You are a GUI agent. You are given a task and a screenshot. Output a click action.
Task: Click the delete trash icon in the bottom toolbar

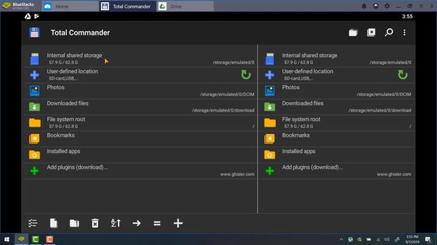(x=95, y=223)
